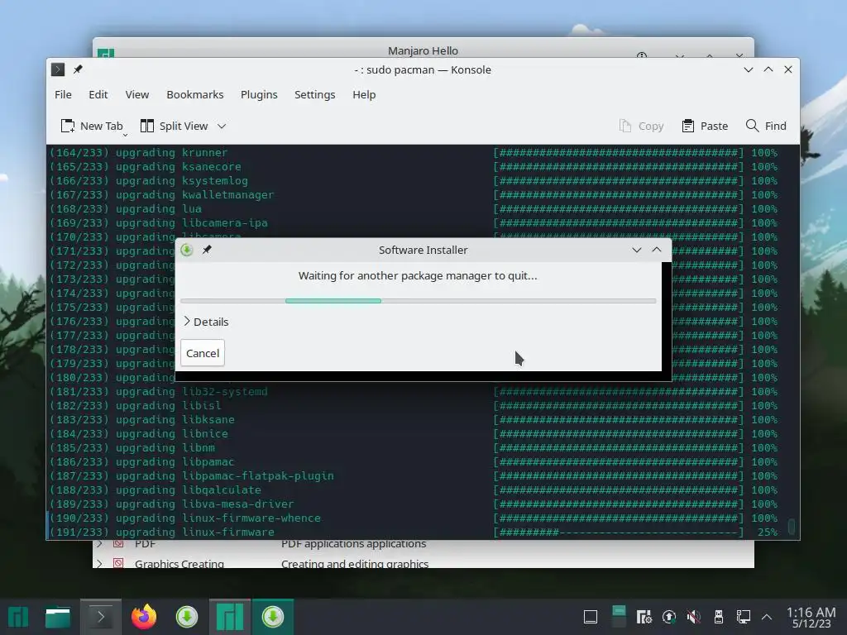847x635 pixels.
Task: Click the 'upgrading libva-mesa-driver' terminal line
Action: pos(414,504)
